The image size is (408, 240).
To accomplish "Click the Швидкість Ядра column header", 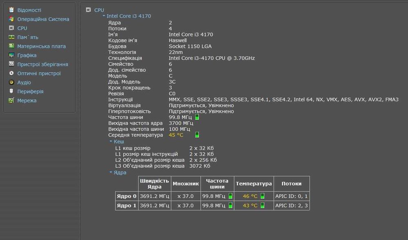I will tap(155, 184).
